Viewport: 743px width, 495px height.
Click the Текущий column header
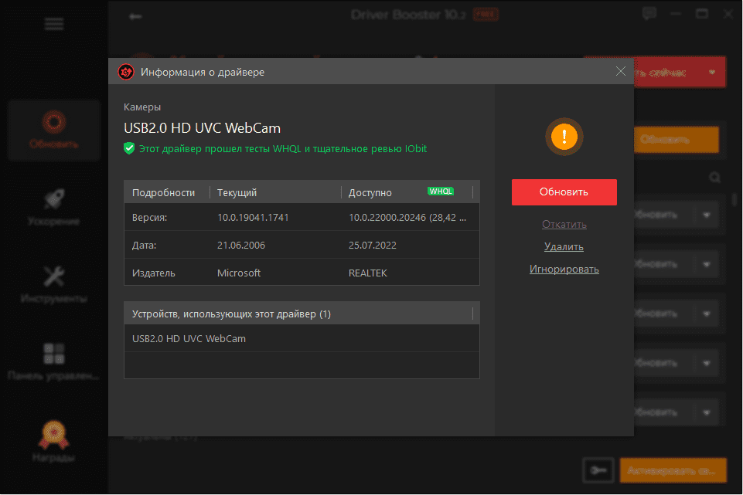click(237, 192)
